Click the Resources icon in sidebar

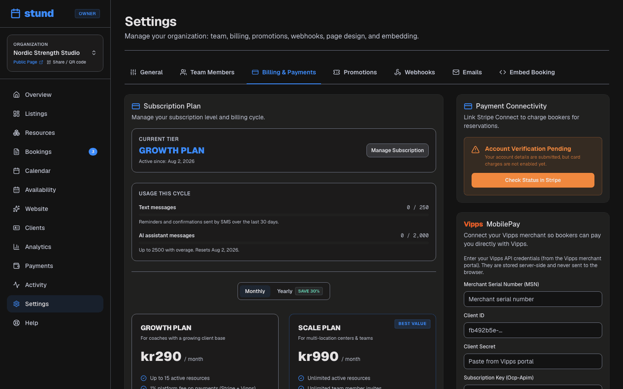16,133
